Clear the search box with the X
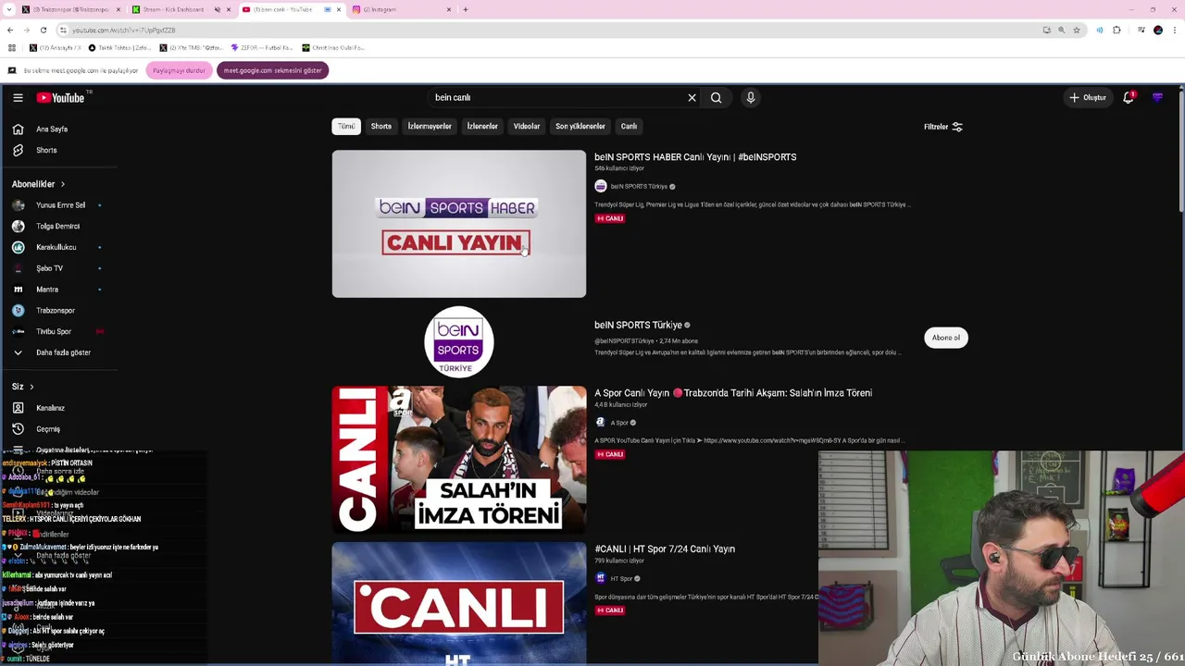 [692, 97]
